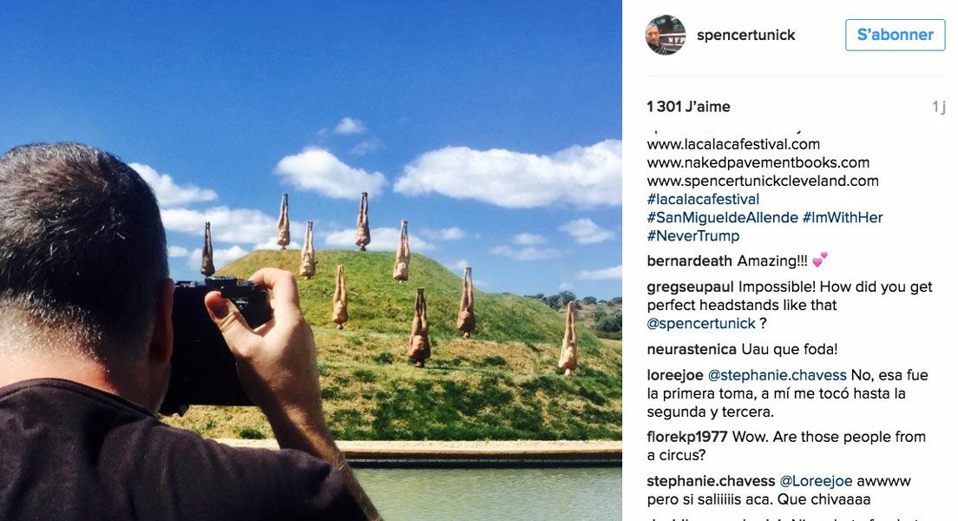Click the 1 301 J'aime likes count
This screenshot has width=958, height=521.
point(689,107)
